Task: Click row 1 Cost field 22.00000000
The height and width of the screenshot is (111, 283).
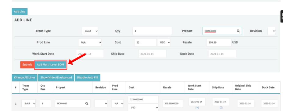Action: pos(143,99)
